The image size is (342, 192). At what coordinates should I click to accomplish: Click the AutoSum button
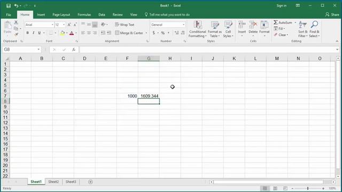click(x=283, y=22)
